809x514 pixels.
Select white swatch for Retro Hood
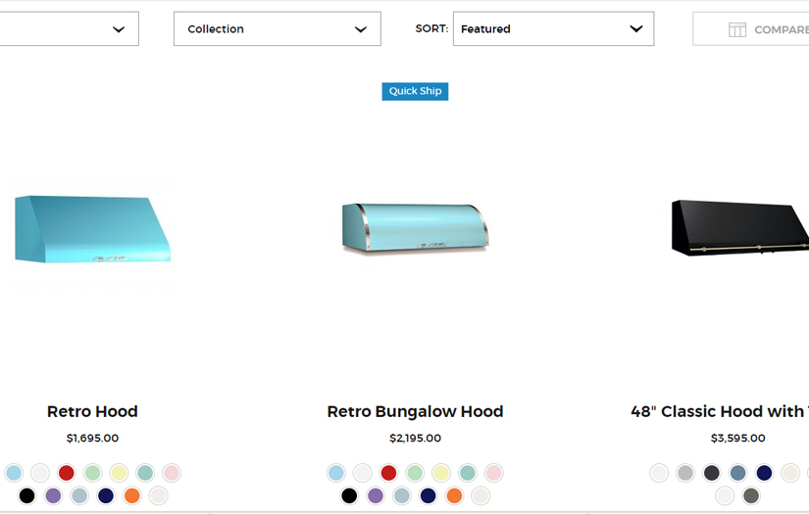point(40,473)
